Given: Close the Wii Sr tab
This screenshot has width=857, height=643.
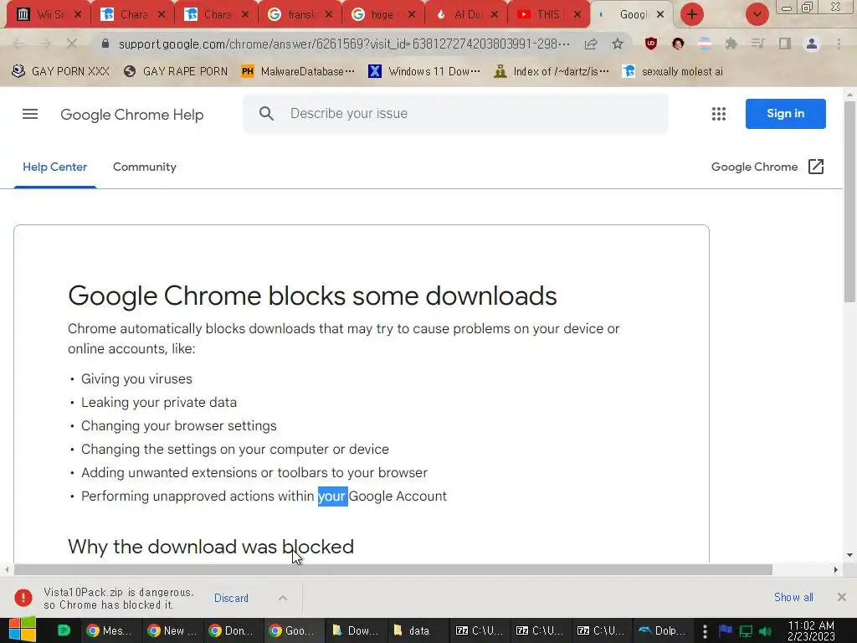Looking at the screenshot, I should tap(78, 15).
